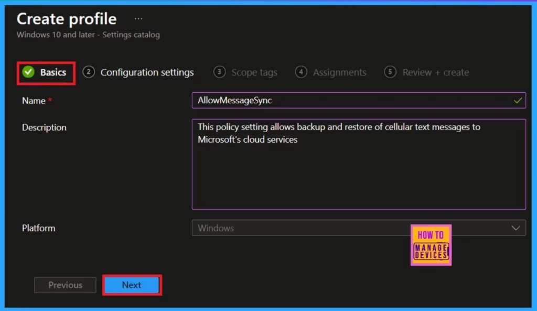Click the 'Platform' field label

pyautogui.click(x=38, y=228)
